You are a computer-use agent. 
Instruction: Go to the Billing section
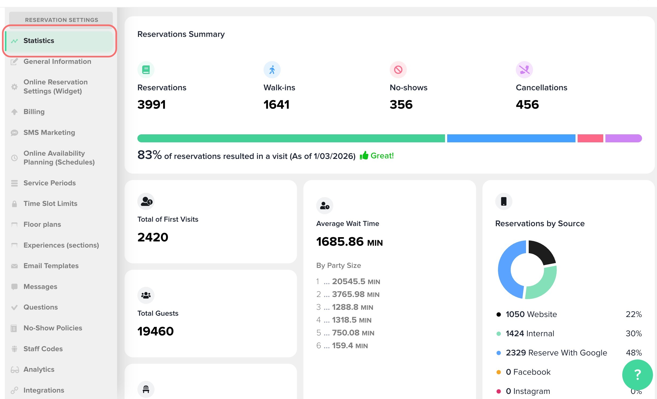point(34,112)
